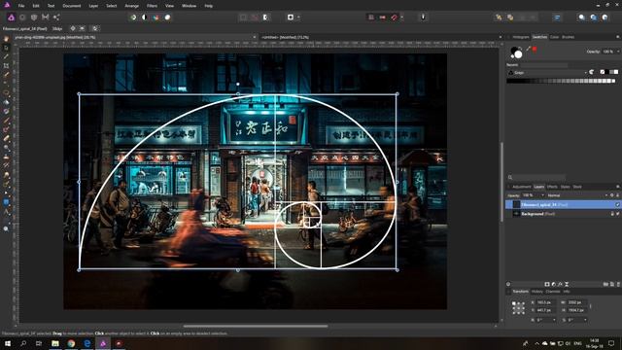Click the color picker eyedropper in Swatches

pyautogui.click(x=529, y=49)
